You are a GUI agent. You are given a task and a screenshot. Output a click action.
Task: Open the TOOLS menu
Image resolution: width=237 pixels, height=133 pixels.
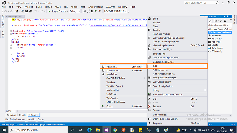pyautogui.click(x=74, y=7)
